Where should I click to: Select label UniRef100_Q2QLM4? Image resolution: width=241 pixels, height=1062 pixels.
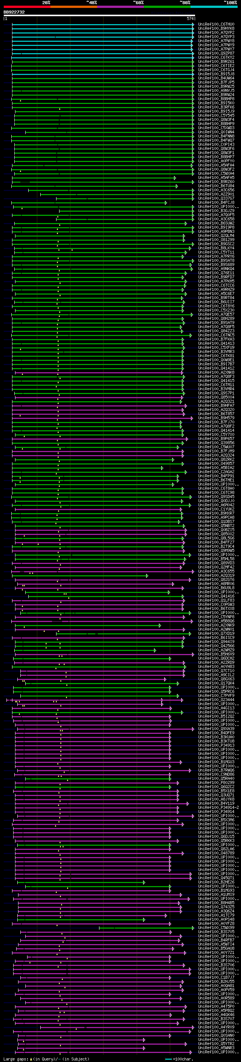click(216, 236)
